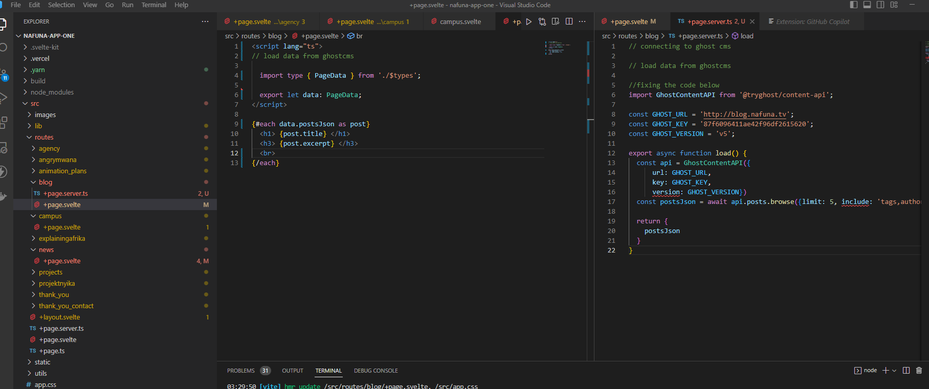Show the OUTPUT panel tab
929x389 pixels.
click(293, 371)
